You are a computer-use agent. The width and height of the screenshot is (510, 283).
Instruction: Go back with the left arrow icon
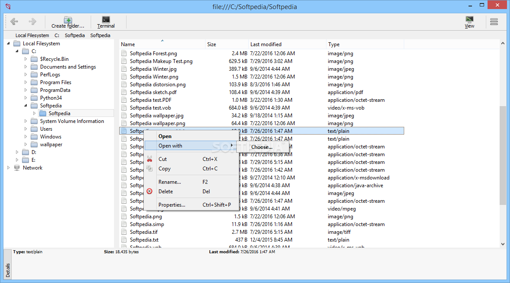click(14, 22)
